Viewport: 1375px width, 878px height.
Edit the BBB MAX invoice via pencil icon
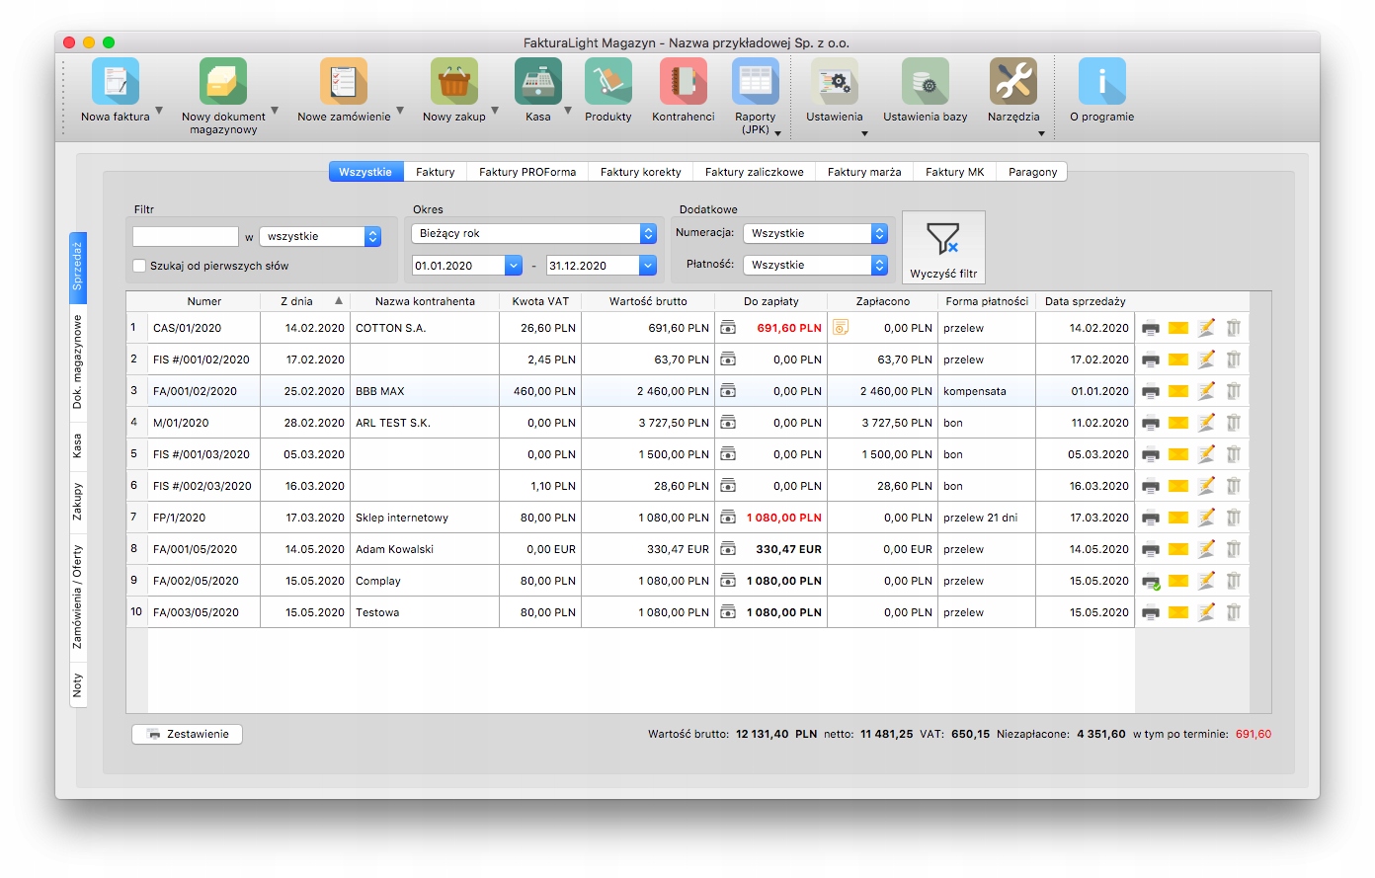(1205, 391)
